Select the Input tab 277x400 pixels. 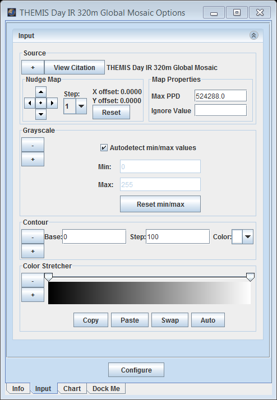point(43,389)
